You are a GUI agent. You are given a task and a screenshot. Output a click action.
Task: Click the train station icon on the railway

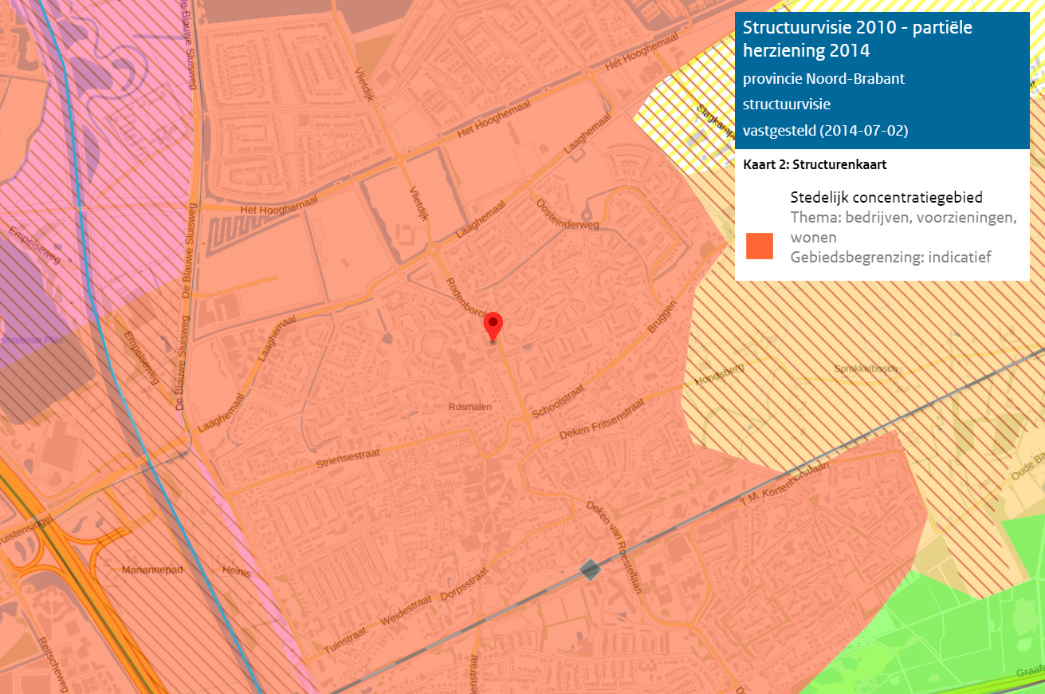click(x=590, y=570)
